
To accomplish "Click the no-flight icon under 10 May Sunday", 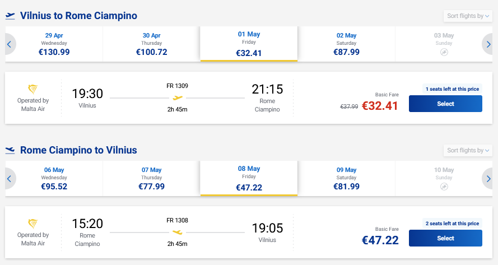I will (x=444, y=187).
